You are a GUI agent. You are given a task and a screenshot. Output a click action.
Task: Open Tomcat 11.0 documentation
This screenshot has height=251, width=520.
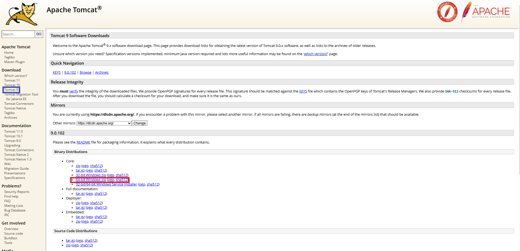pos(13,132)
